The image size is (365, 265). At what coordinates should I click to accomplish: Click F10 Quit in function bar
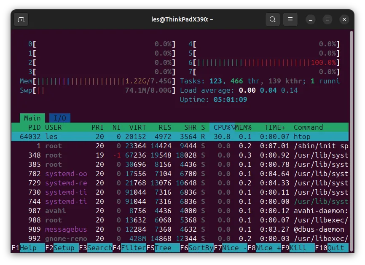point(332,248)
